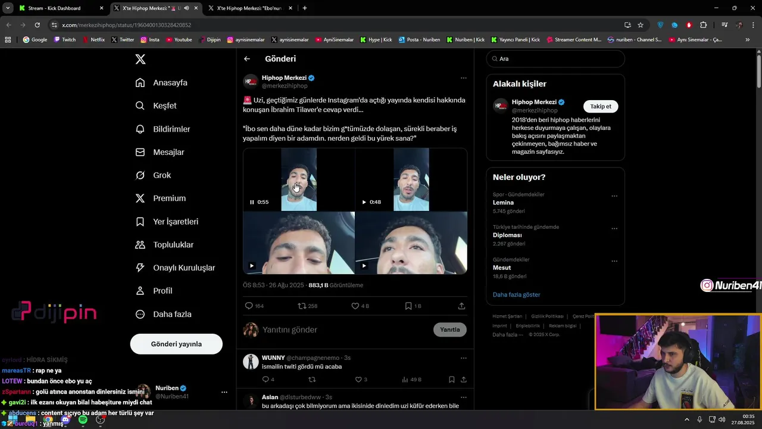Open the browser extensions puzzle icon
This screenshot has height=429, width=762.
(x=704, y=25)
